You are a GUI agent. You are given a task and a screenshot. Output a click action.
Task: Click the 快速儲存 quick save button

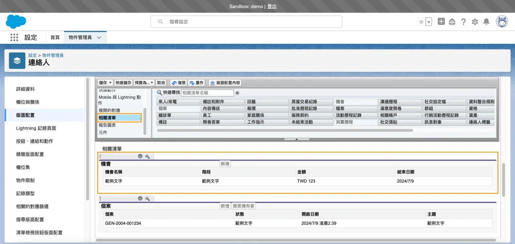[x=123, y=83]
